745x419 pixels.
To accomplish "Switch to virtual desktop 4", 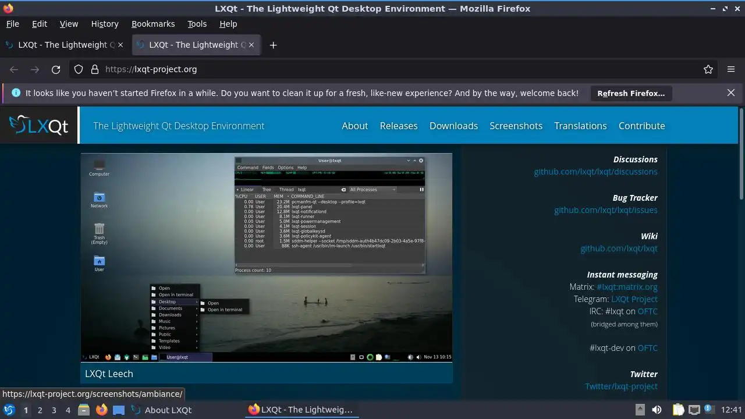I will tap(68, 410).
